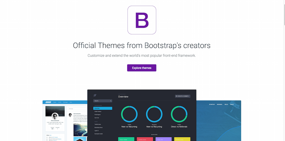Screen dimensions: 285x141
Task: Select Overview in the dashboard sidebar
Action: (103, 108)
